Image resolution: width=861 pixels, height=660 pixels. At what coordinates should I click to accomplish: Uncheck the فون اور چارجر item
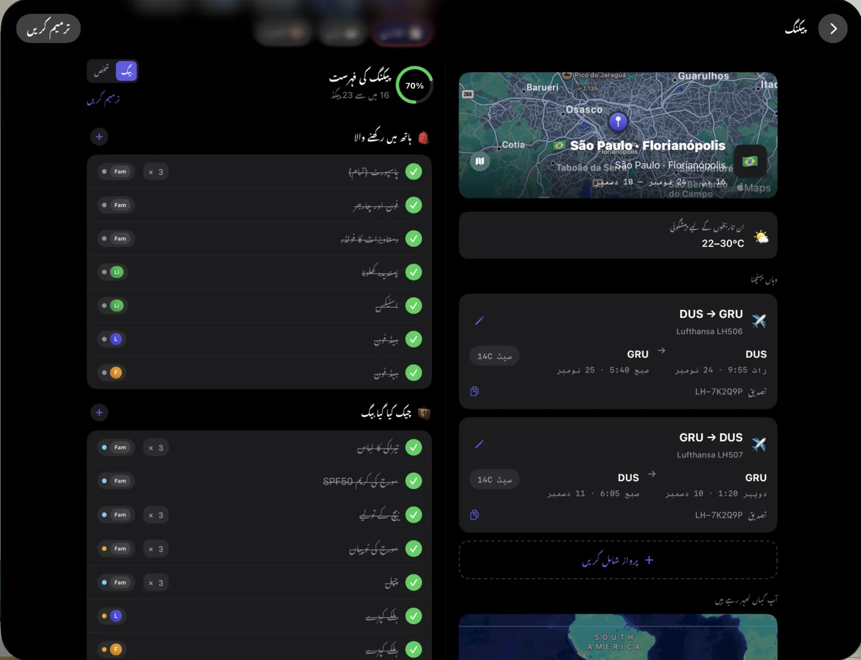[x=414, y=205]
